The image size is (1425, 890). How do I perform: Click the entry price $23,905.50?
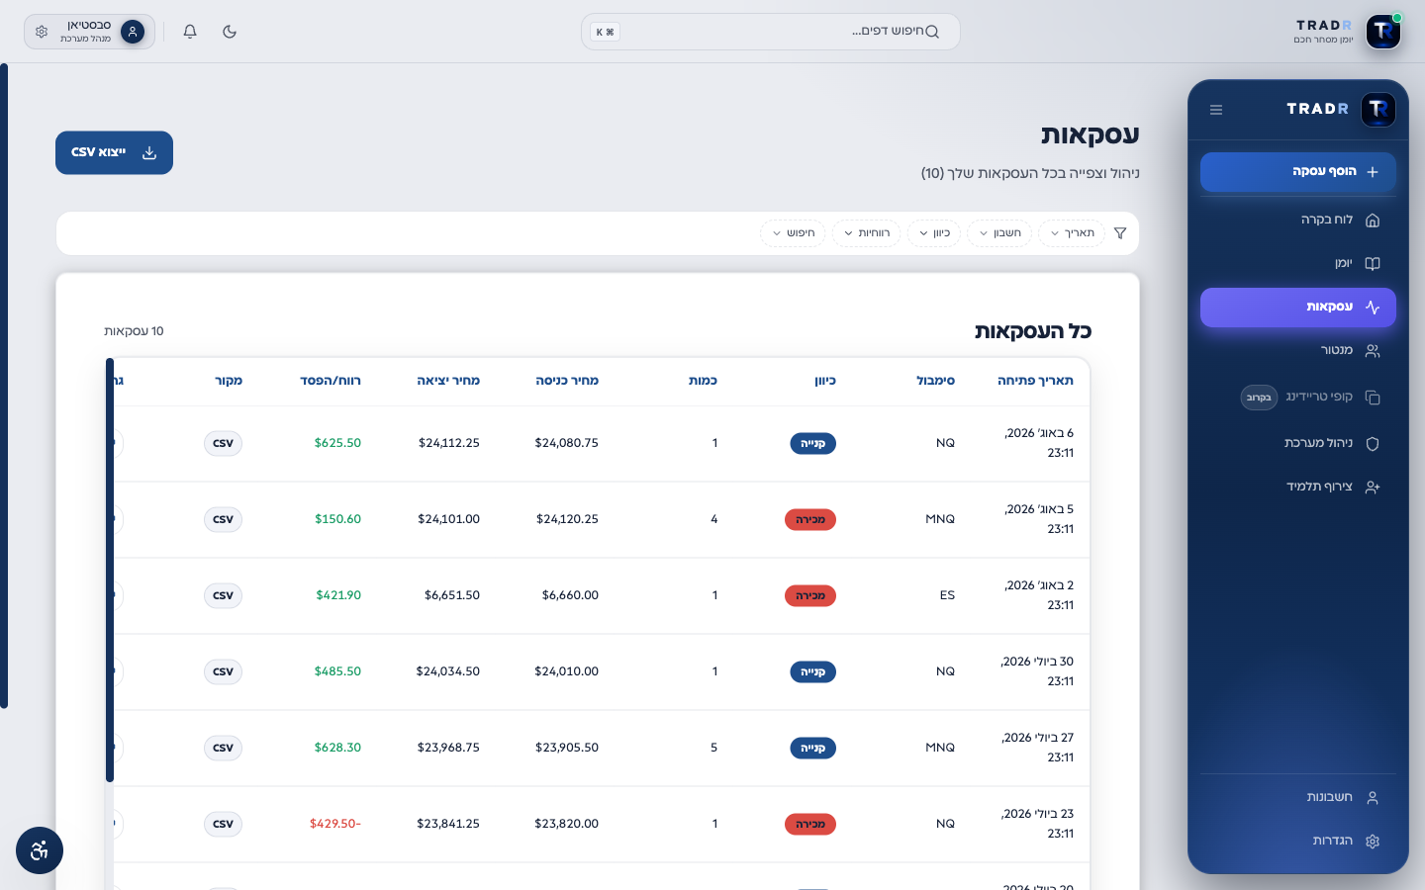pyautogui.click(x=566, y=748)
